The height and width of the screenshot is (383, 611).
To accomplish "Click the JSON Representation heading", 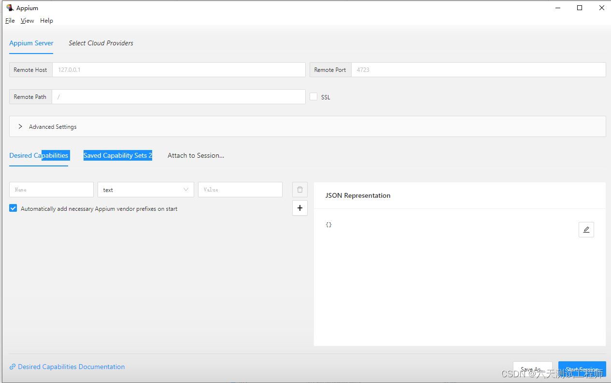I will click(358, 195).
